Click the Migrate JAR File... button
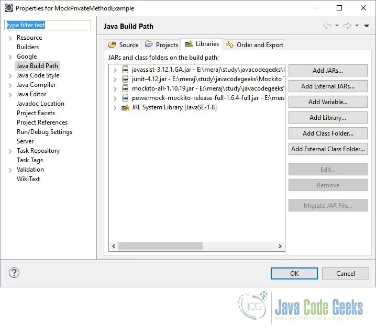This screenshot has width=376, height=336. (x=328, y=206)
